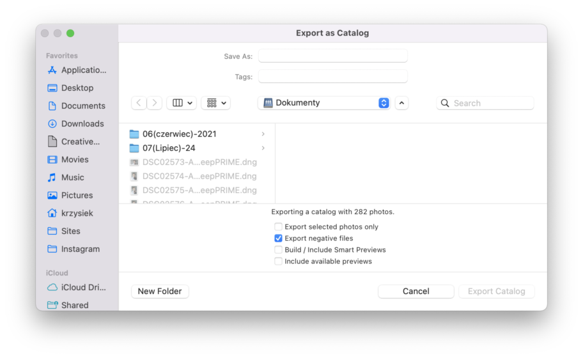Open the group-by grid options menu
The width and height of the screenshot is (583, 358).
pos(215,103)
